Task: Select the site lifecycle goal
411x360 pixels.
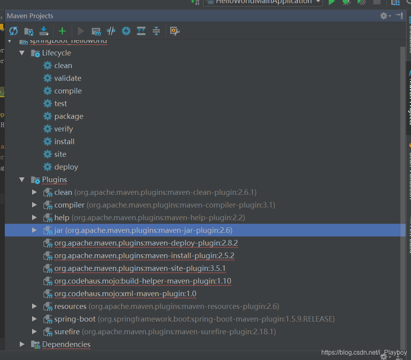Action: pyautogui.click(x=60, y=154)
